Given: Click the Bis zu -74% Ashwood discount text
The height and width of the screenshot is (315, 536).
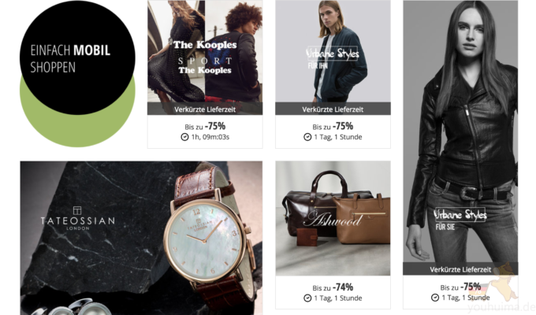Looking at the screenshot, I should (333, 287).
